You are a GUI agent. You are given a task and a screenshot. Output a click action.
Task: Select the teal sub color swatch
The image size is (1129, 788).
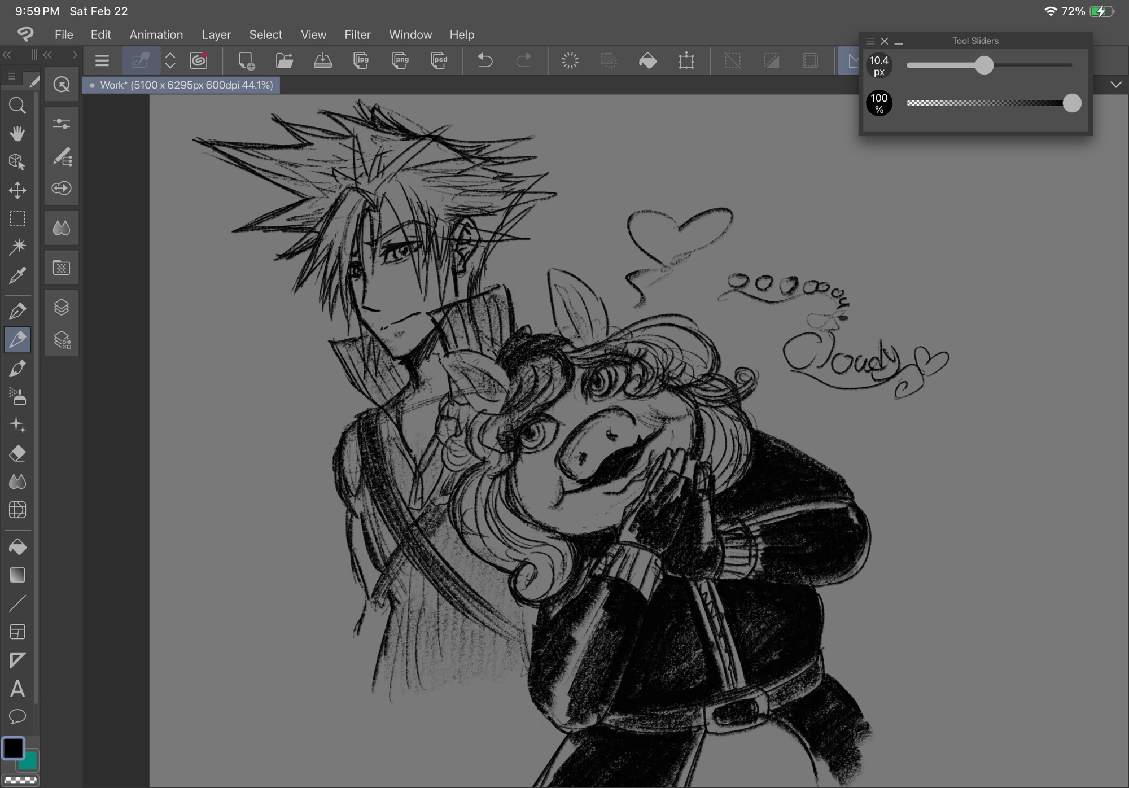pyautogui.click(x=29, y=761)
